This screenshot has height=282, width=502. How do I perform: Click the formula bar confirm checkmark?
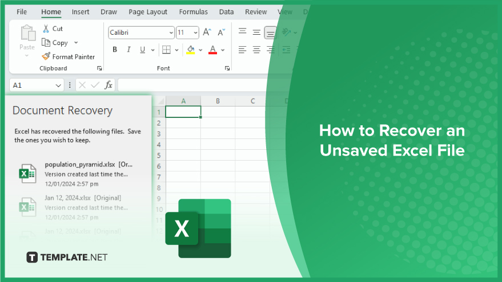click(95, 85)
